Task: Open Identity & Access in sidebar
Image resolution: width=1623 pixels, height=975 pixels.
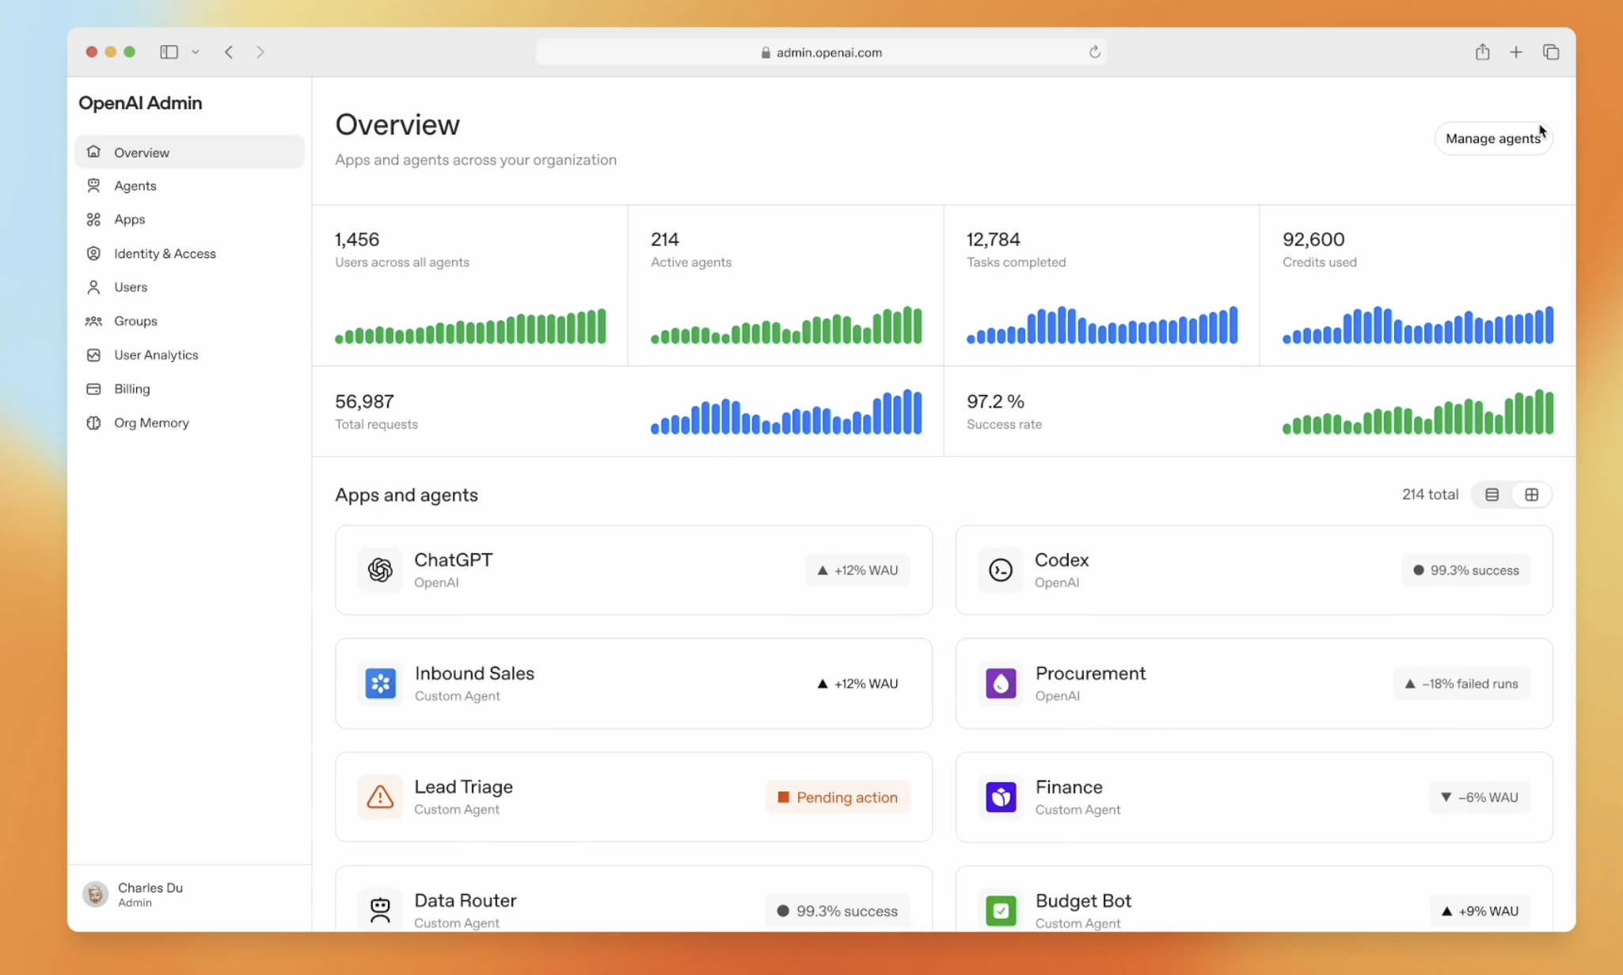Action: [x=165, y=253]
